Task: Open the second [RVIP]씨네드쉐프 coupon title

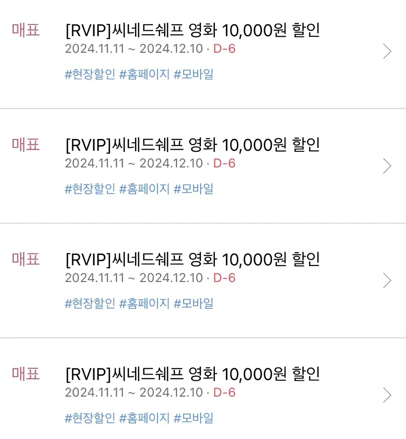Action: point(193,145)
